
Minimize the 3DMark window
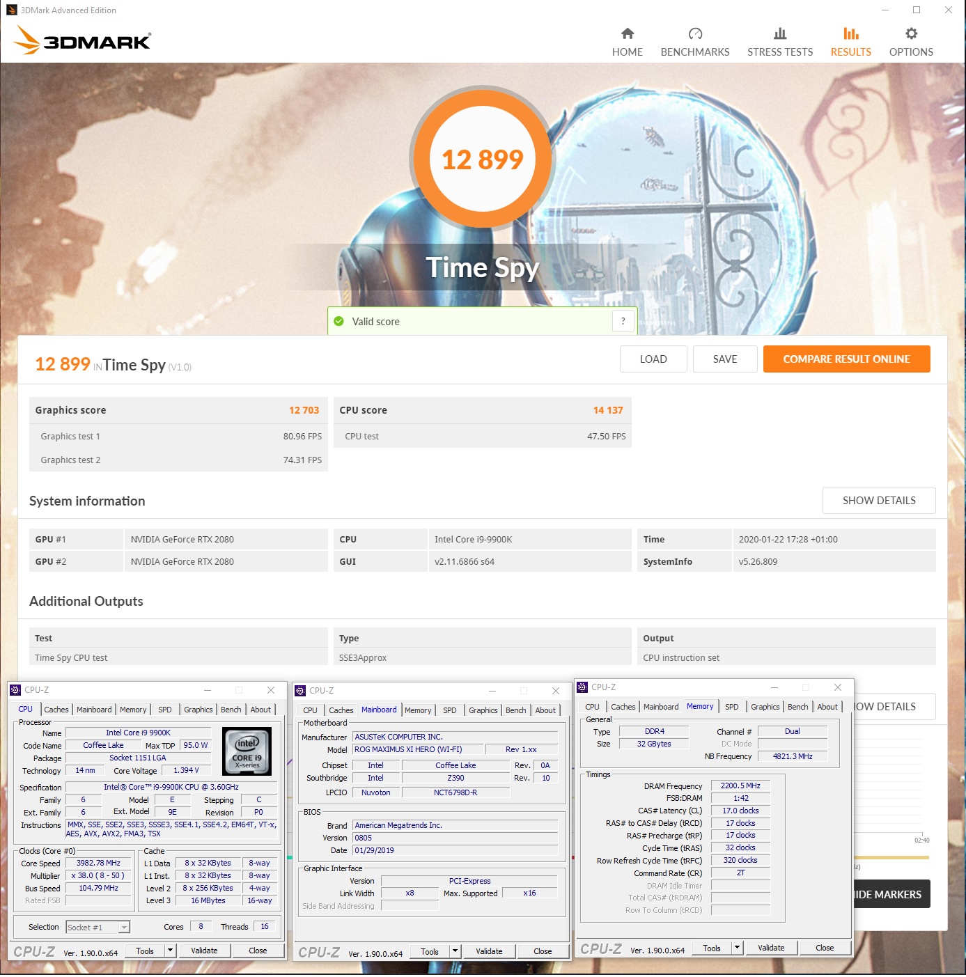click(x=885, y=10)
